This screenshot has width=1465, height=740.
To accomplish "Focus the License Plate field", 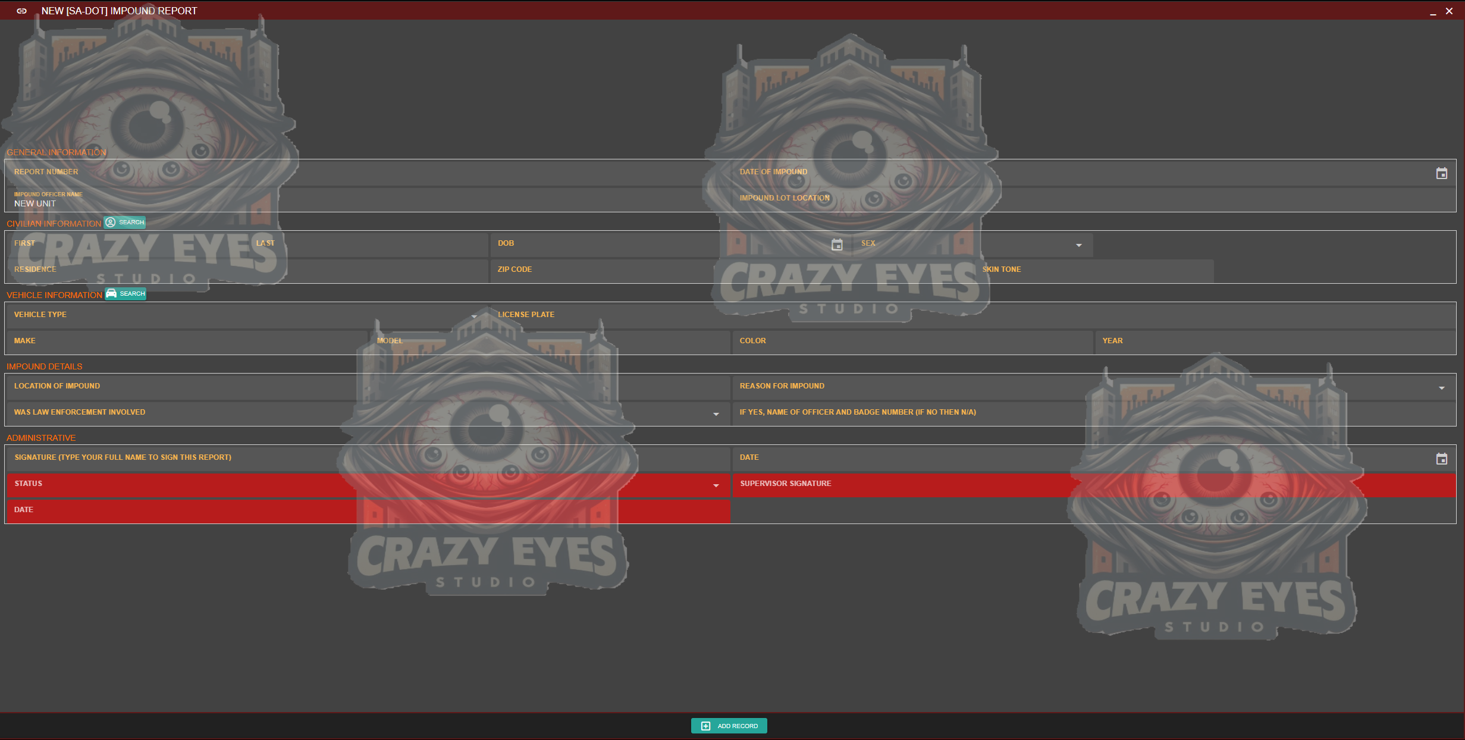I will 973,316.
